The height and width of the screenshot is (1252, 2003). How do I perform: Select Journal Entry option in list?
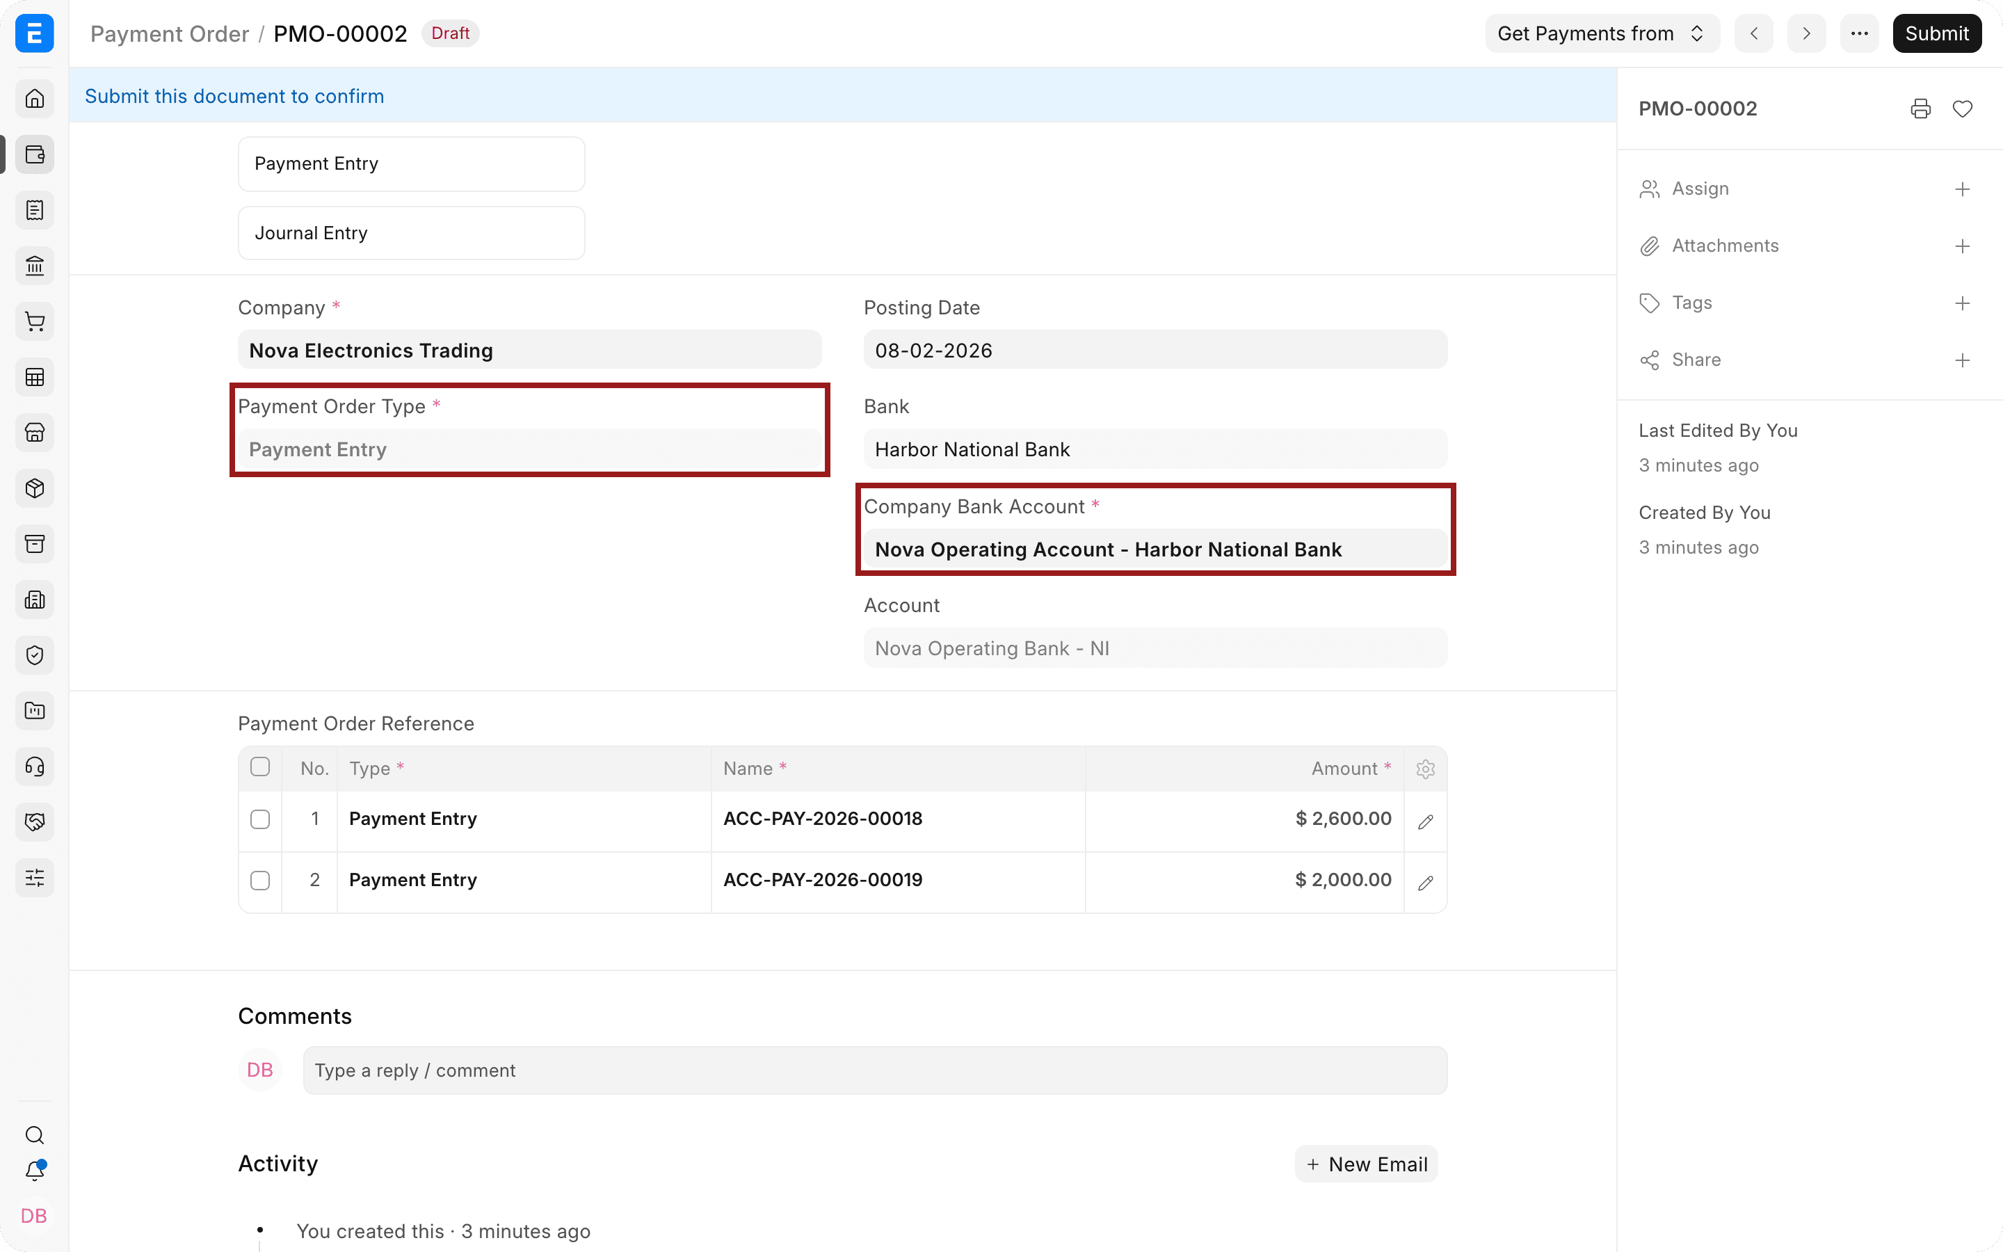(411, 234)
